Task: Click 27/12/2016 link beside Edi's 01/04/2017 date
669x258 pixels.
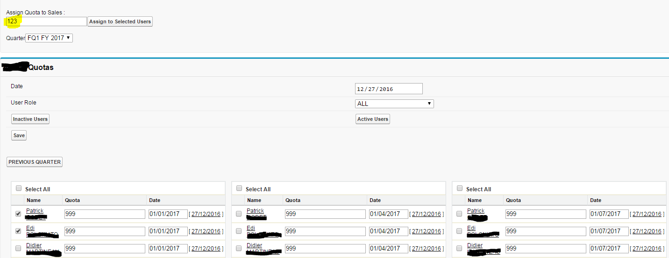Action: tap(427, 231)
